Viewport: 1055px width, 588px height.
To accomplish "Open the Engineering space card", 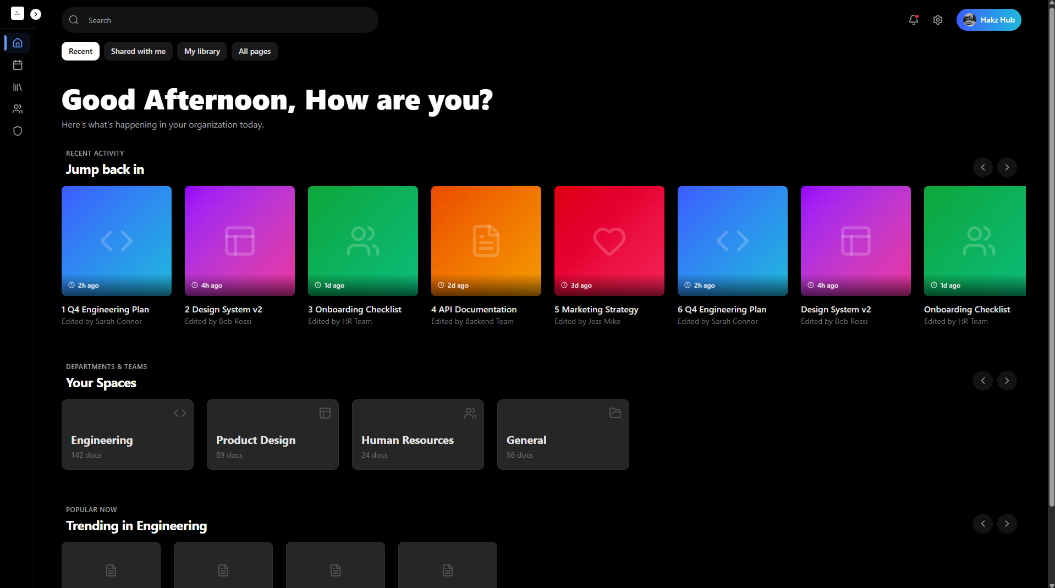I will tap(127, 434).
